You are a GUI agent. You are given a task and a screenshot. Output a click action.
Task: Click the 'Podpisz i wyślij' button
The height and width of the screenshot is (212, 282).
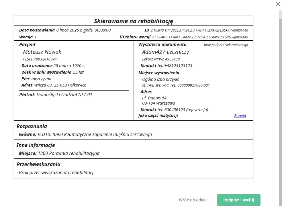tap(238, 200)
